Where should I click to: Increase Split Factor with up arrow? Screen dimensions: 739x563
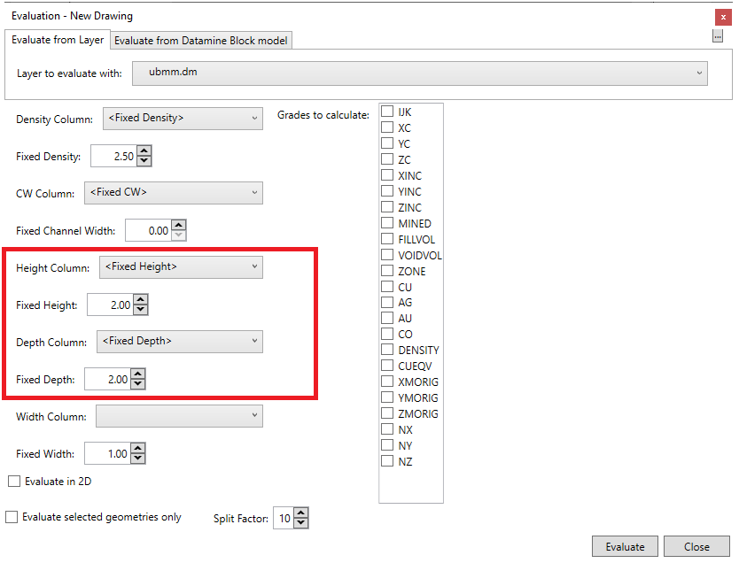point(300,513)
